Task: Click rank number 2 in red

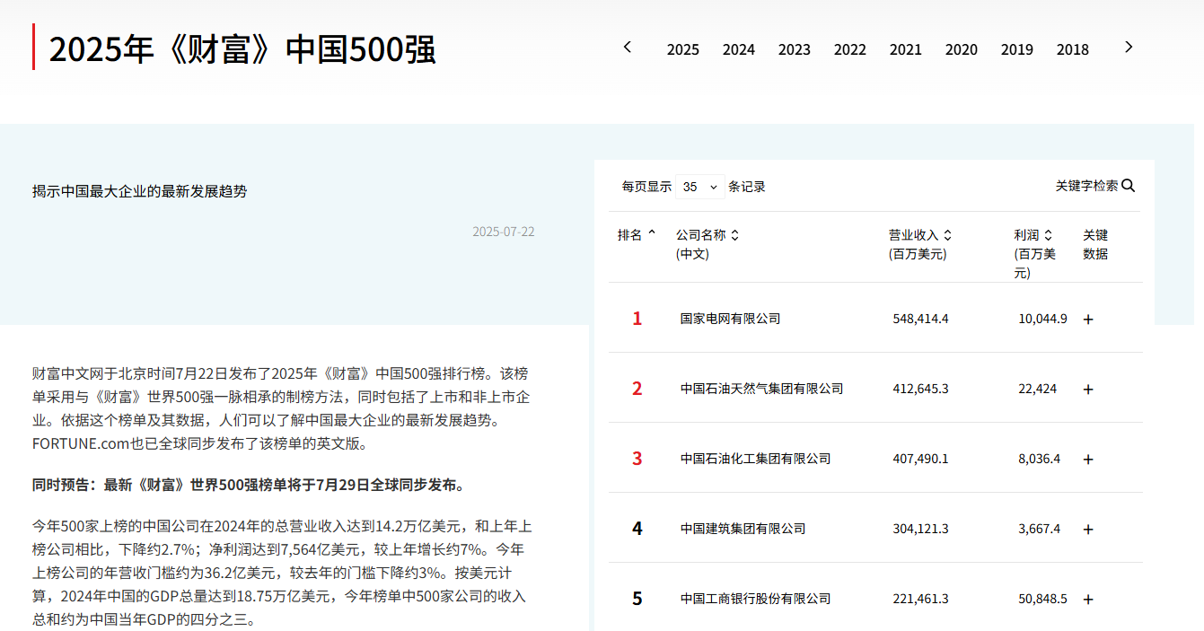Action: click(x=637, y=389)
